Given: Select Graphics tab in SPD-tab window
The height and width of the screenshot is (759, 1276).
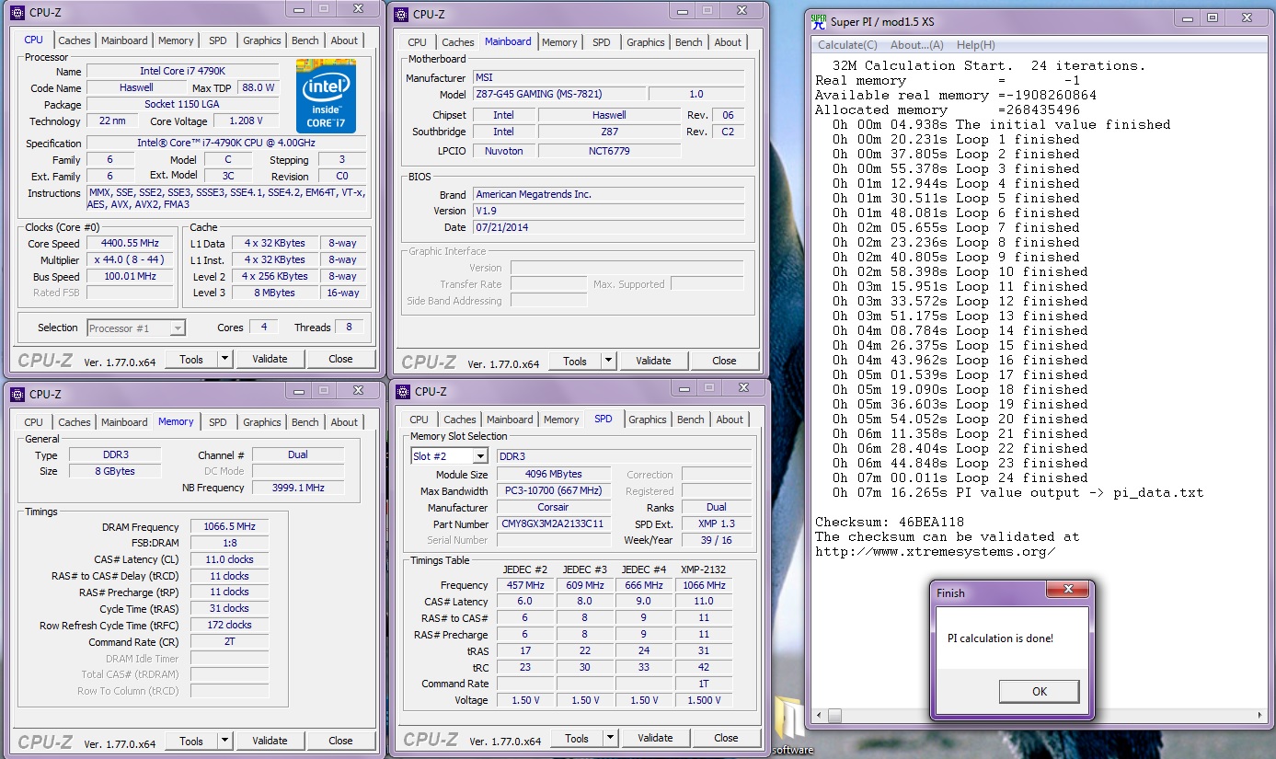Looking at the screenshot, I should (647, 420).
